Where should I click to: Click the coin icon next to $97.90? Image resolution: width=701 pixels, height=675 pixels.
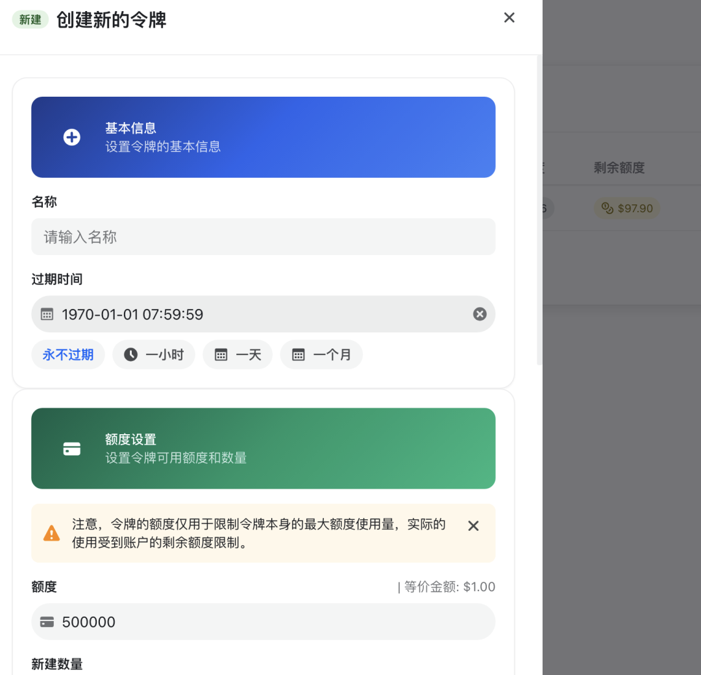606,208
